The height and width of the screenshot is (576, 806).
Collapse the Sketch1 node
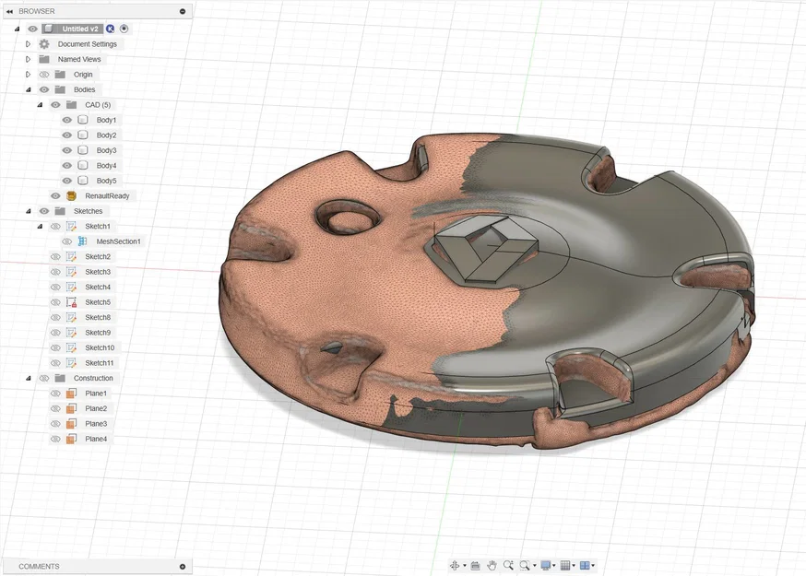[x=40, y=226]
